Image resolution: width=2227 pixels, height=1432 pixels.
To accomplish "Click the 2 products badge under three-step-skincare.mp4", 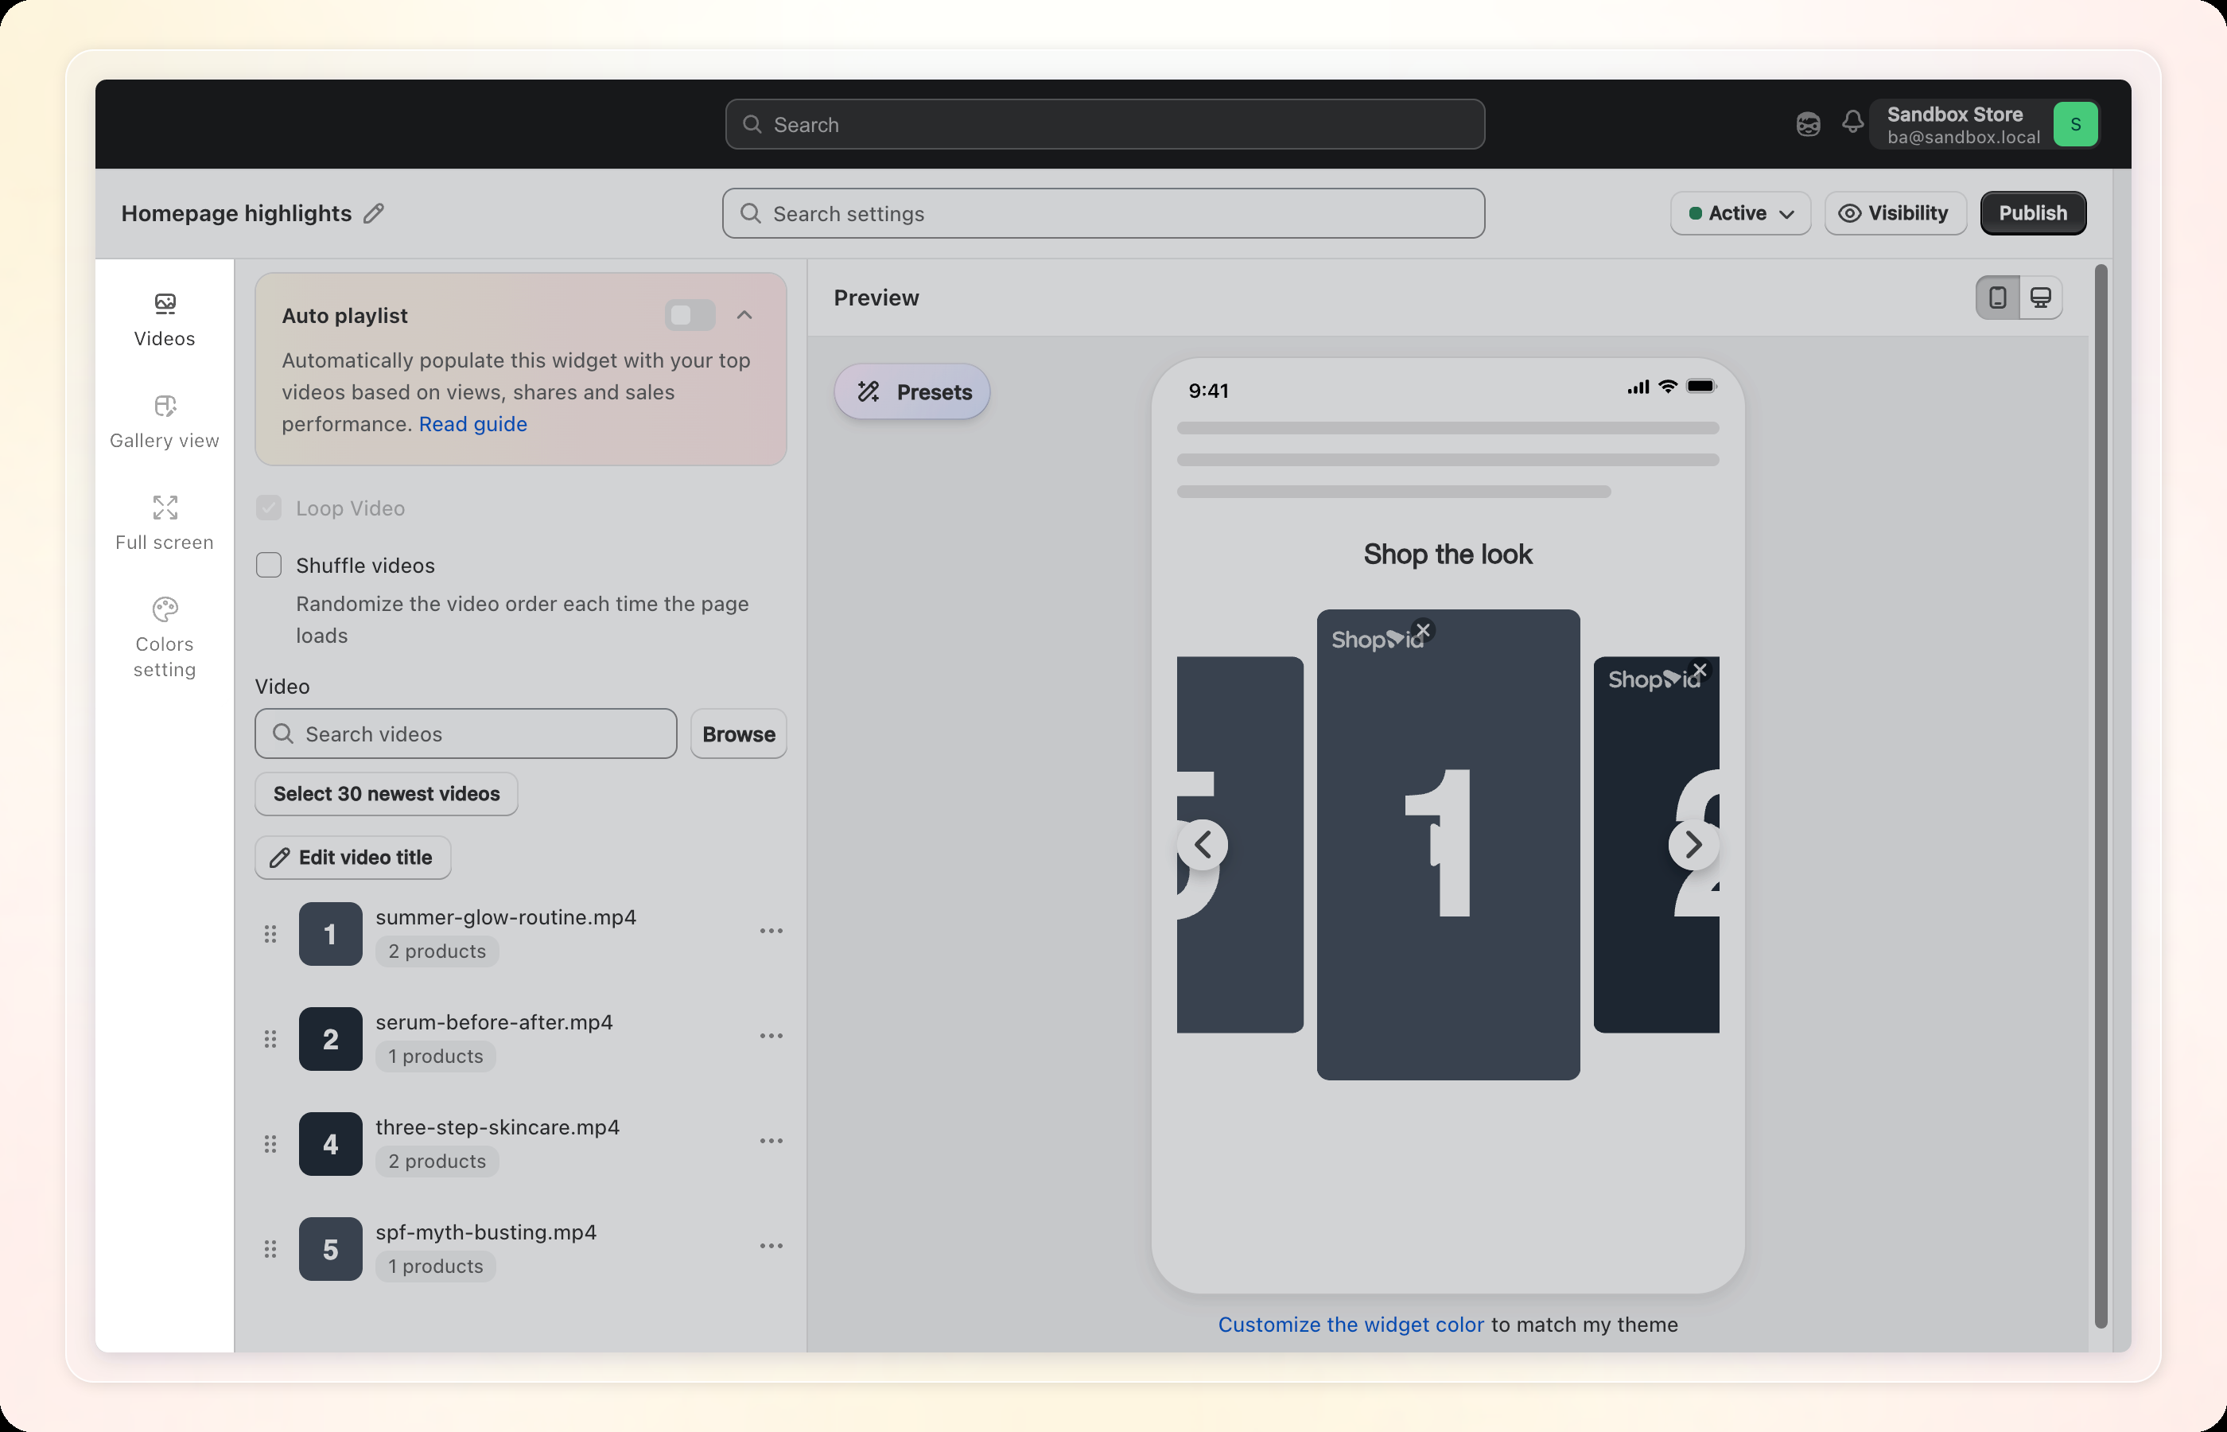I will tap(437, 1162).
